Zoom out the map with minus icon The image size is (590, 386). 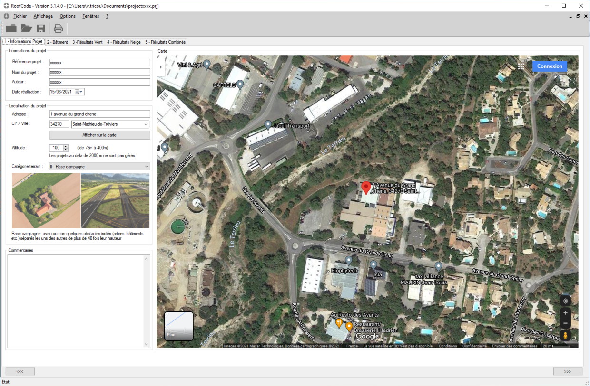click(x=565, y=323)
